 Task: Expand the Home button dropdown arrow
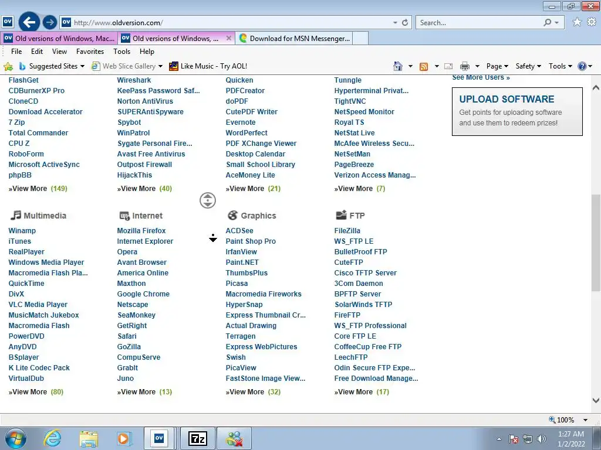pyautogui.click(x=410, y=66)
